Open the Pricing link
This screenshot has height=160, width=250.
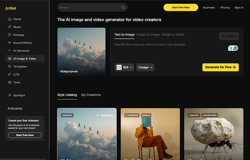225,7
